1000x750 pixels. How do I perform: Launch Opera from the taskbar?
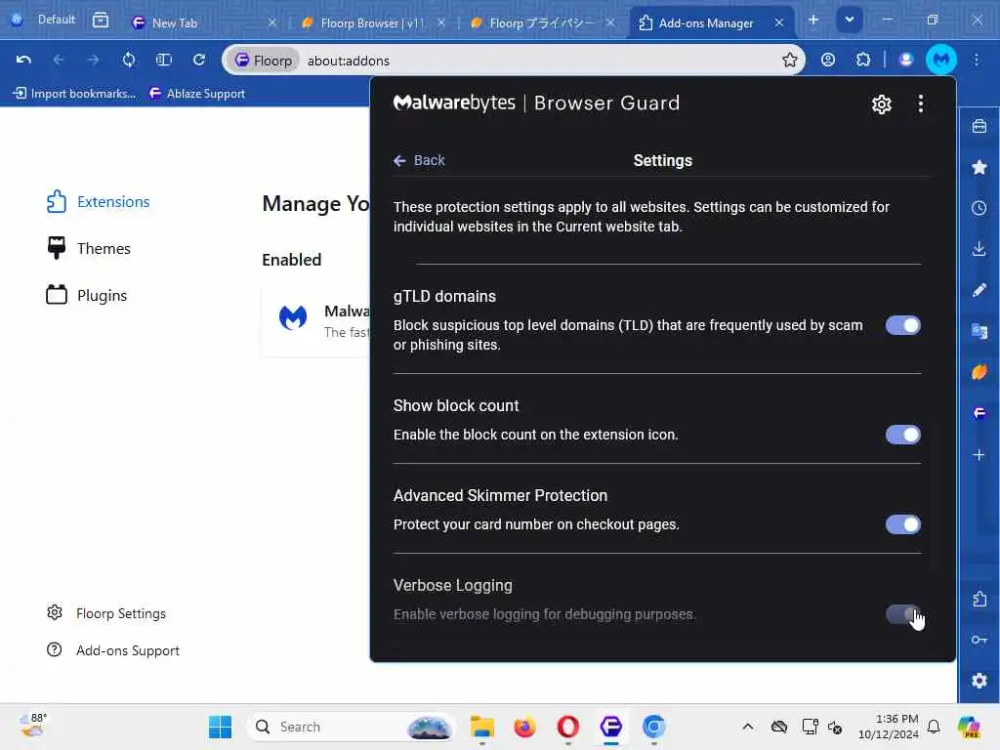tap(567, 727)
